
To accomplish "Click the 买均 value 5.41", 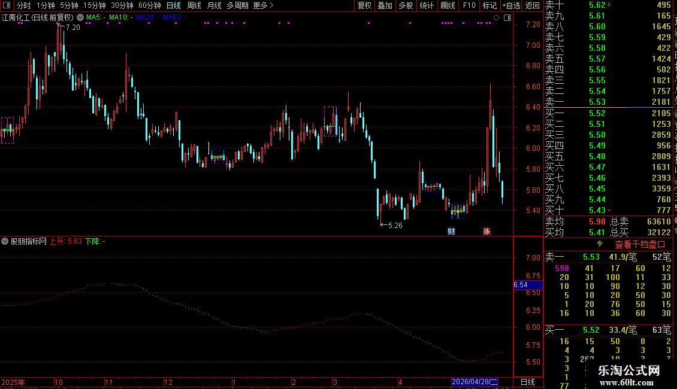I will coord(597,232).
